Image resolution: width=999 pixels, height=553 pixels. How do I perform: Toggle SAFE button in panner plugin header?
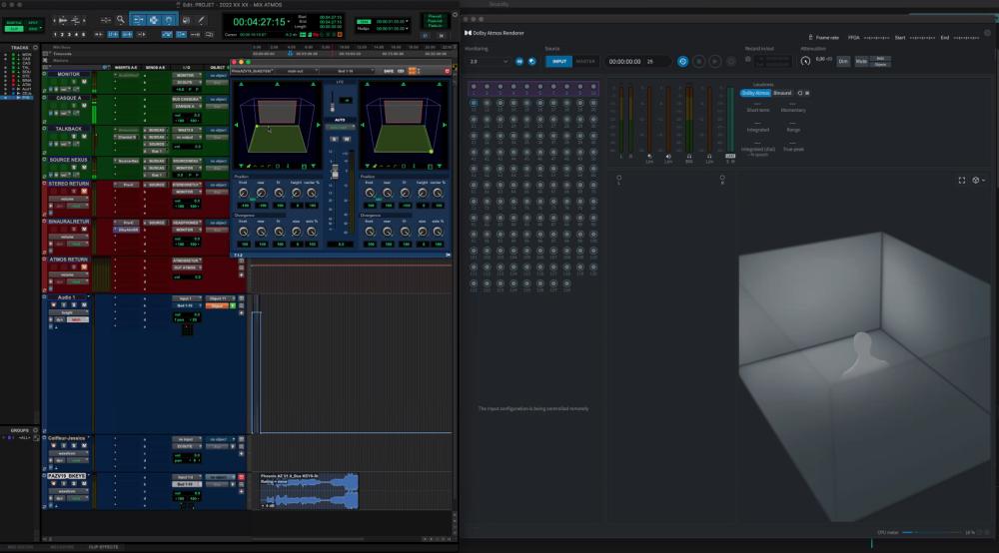(389, 71)
